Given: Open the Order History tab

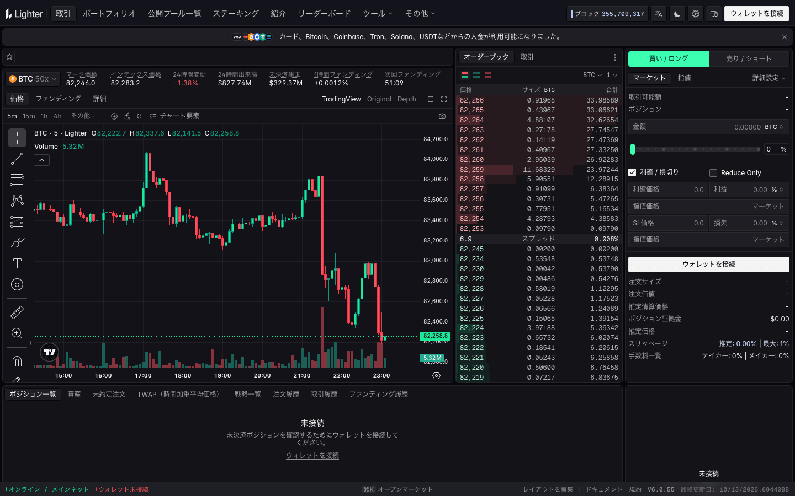Looking at the screenshot, I should 286,395.
